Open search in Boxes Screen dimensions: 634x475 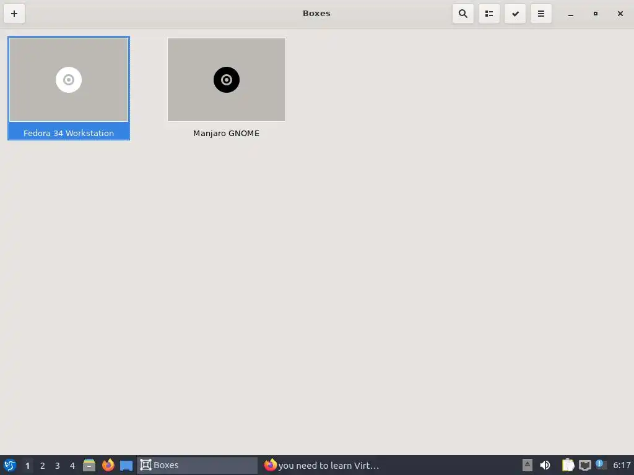[463, 14]
